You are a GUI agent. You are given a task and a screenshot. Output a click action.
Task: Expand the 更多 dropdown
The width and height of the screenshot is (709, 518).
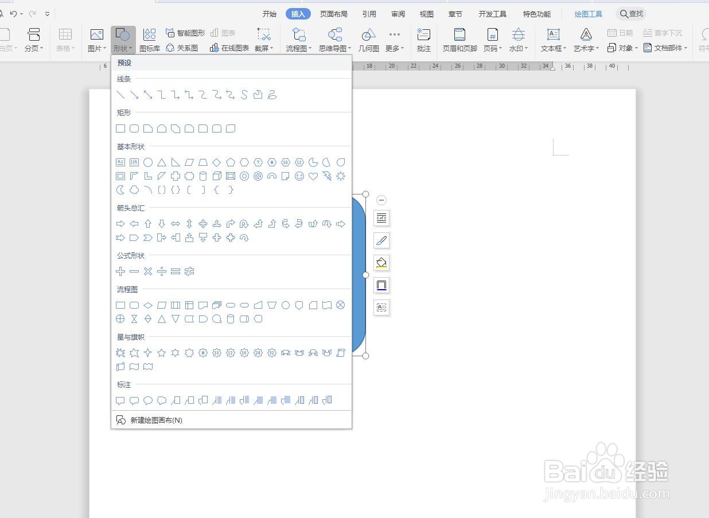pos(395,40)
